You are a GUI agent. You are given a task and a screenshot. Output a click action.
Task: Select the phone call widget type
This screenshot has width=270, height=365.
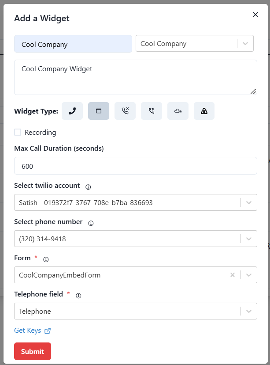pos(72,111)
